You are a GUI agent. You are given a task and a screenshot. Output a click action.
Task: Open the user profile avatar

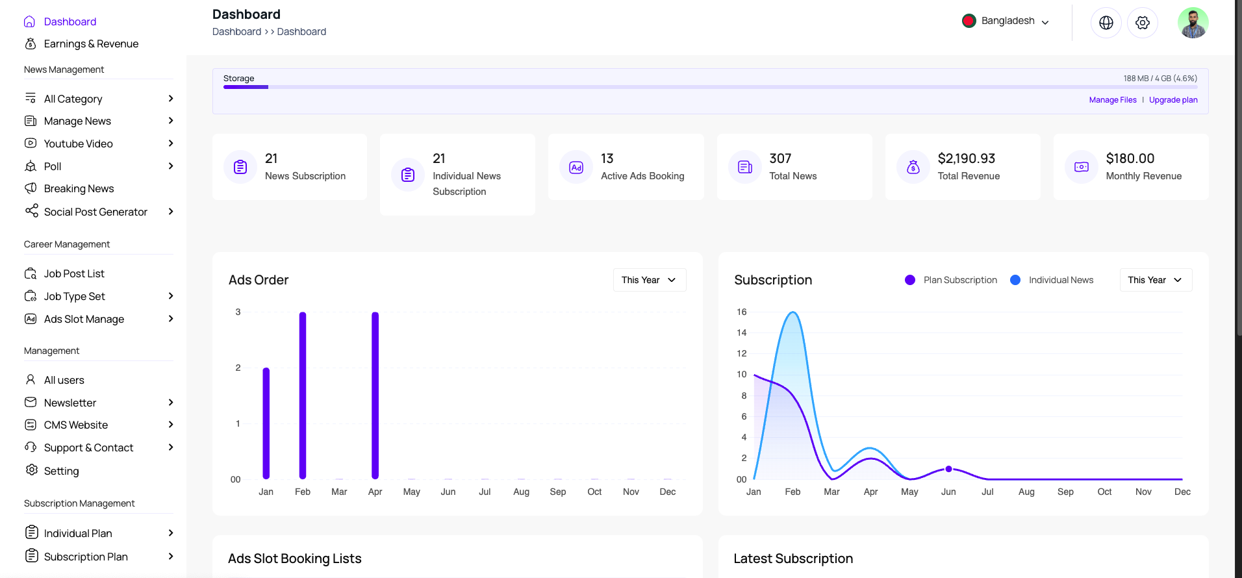pyautogui.click(x=1193, y=23)
